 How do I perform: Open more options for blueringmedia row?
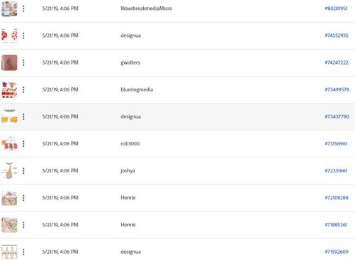(x=23, y=89)
